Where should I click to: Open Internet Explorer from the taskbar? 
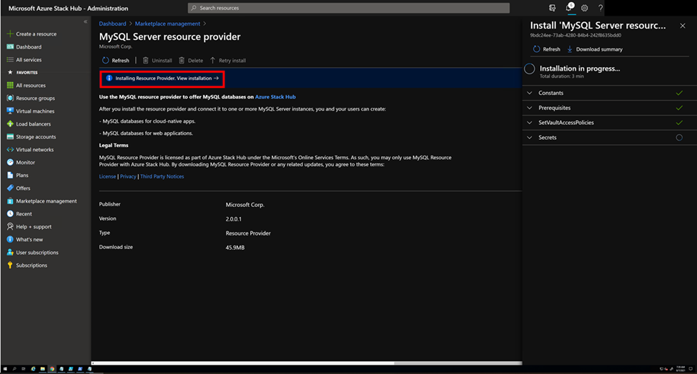(x=34, y=369)
